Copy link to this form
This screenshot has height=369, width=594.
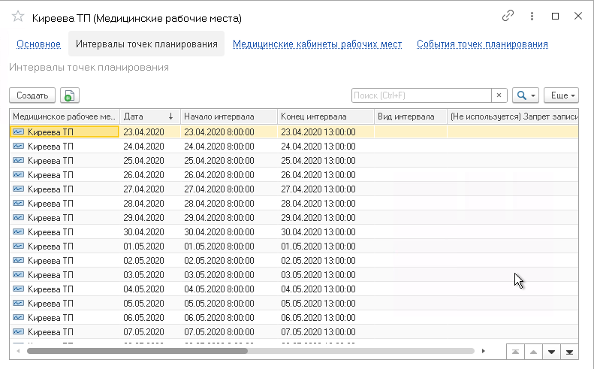tap(508, 16)
